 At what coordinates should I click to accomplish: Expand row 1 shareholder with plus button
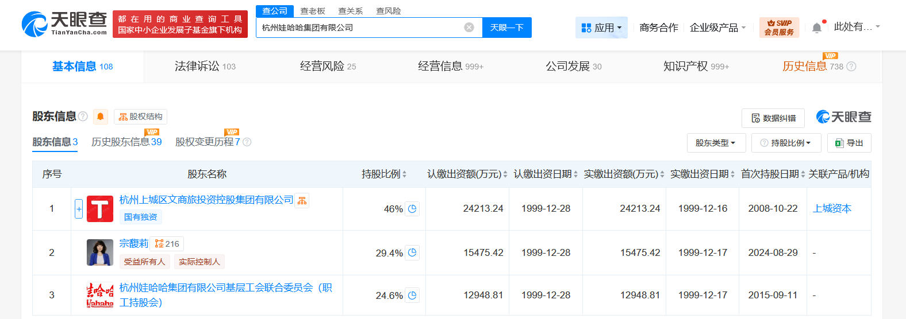tap(79, 209)
